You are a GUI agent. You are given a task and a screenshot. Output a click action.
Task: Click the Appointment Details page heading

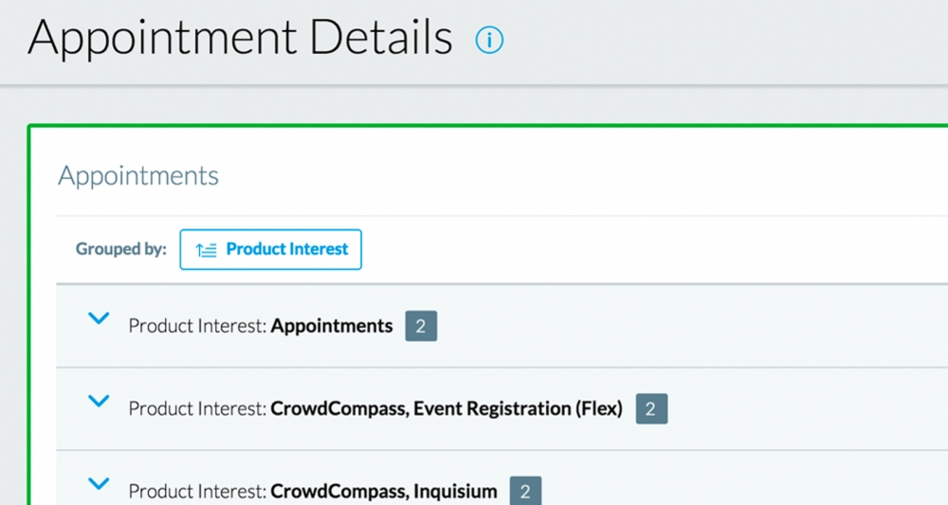coord(240,38)
